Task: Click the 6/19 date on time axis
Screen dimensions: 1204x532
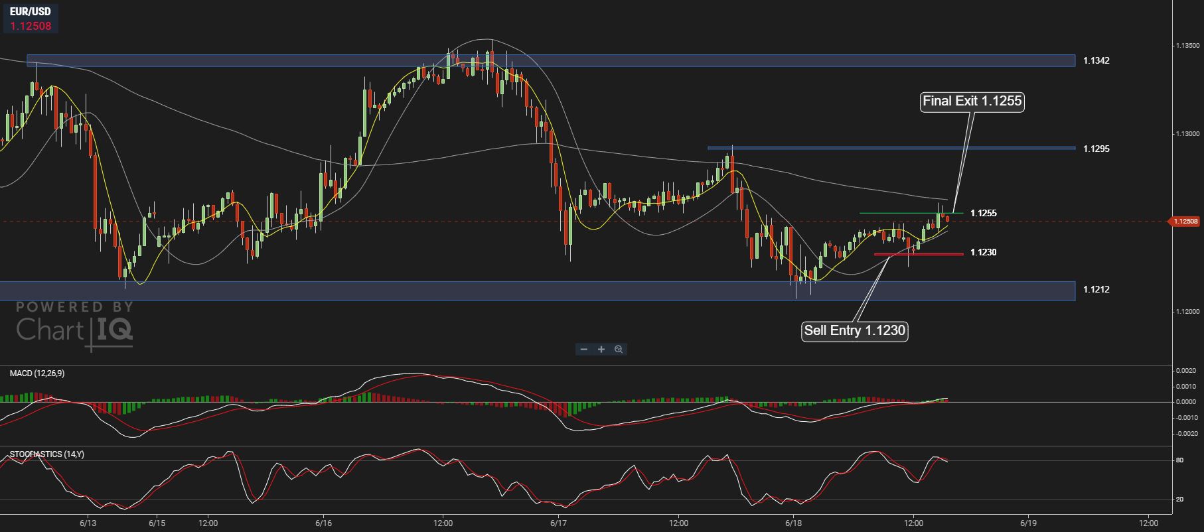Action: 1028,523
